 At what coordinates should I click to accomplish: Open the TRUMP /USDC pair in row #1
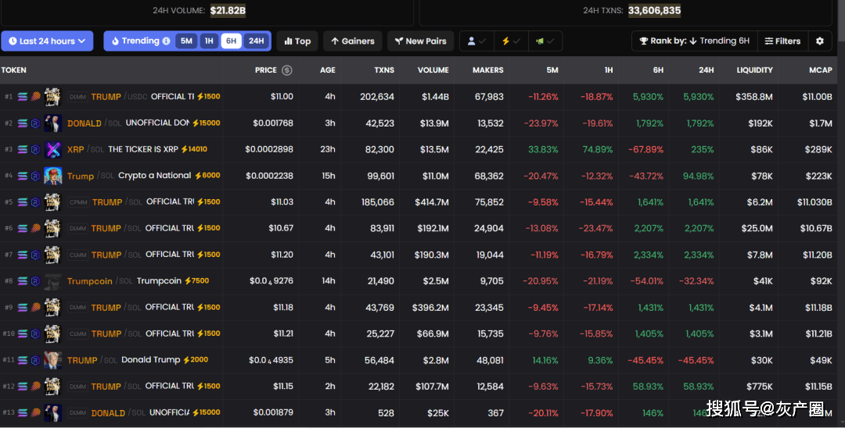pyautogui.click(x=119, y=97)
